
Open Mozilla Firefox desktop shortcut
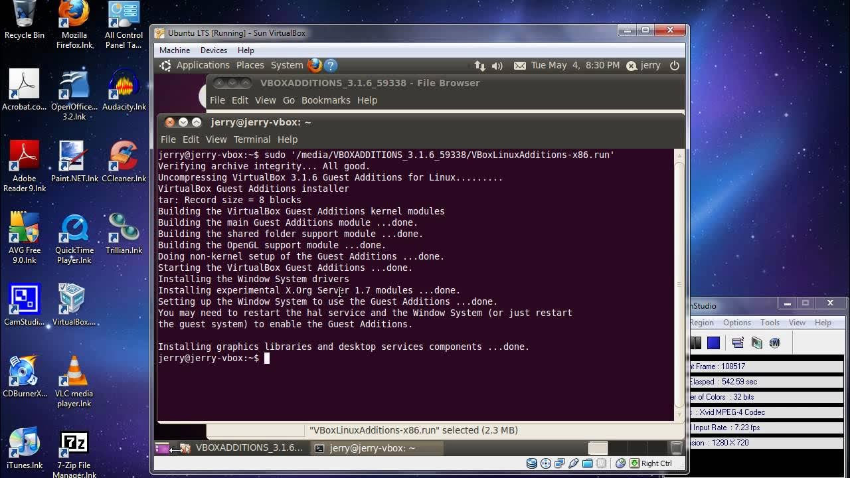(x=74, y=25)
